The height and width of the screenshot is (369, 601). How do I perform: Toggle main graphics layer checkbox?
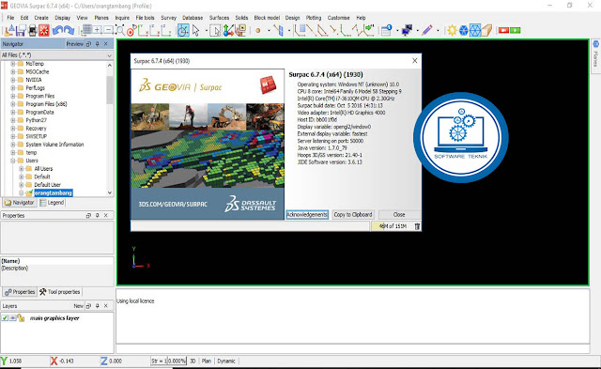[x=5, y=318]
